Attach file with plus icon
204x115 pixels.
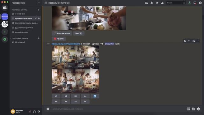(48, 109)
